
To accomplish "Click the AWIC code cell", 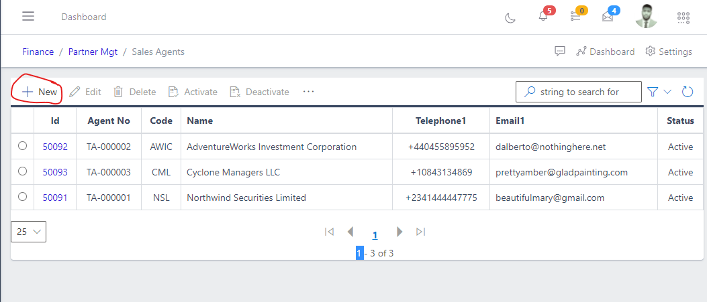I will [161, 147].
